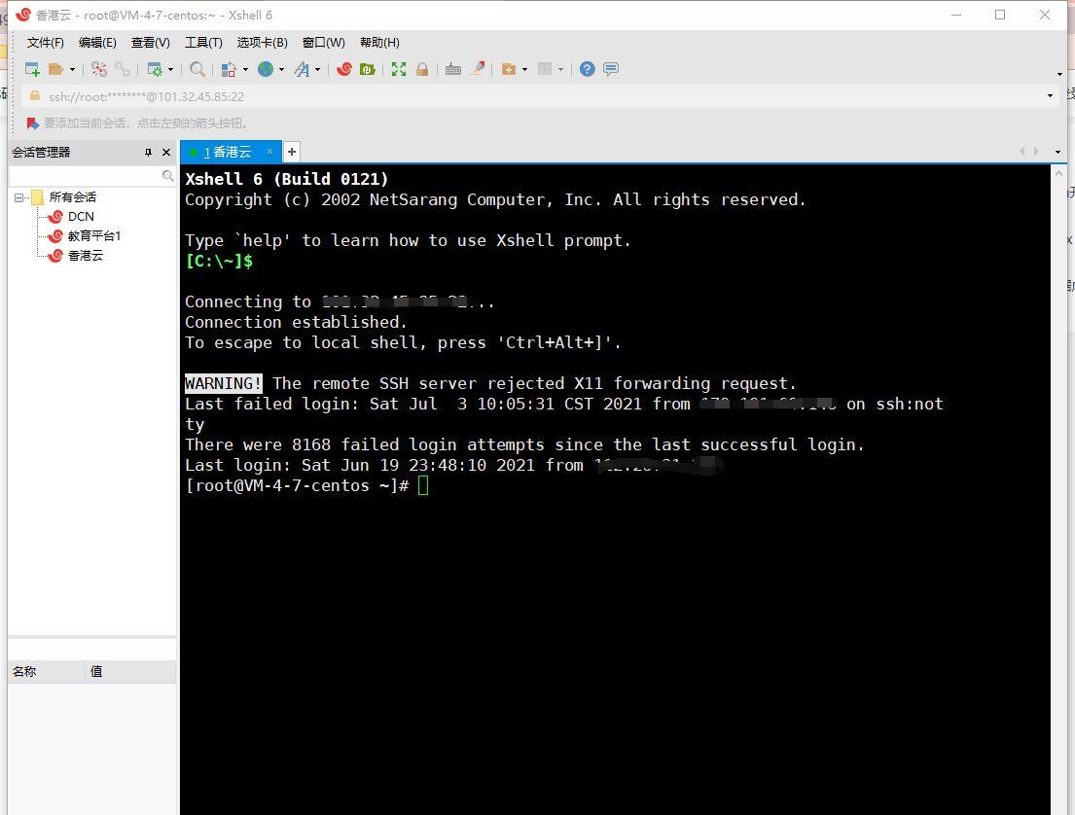Select the 教育平台1 session
This screenshot has width=1075, height=815.
[x=94, y=235]
